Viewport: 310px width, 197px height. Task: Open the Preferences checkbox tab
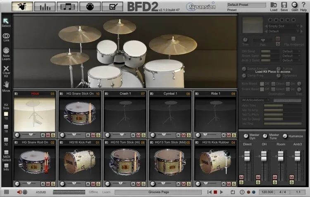pyautogui.click(x=112, y=7)
